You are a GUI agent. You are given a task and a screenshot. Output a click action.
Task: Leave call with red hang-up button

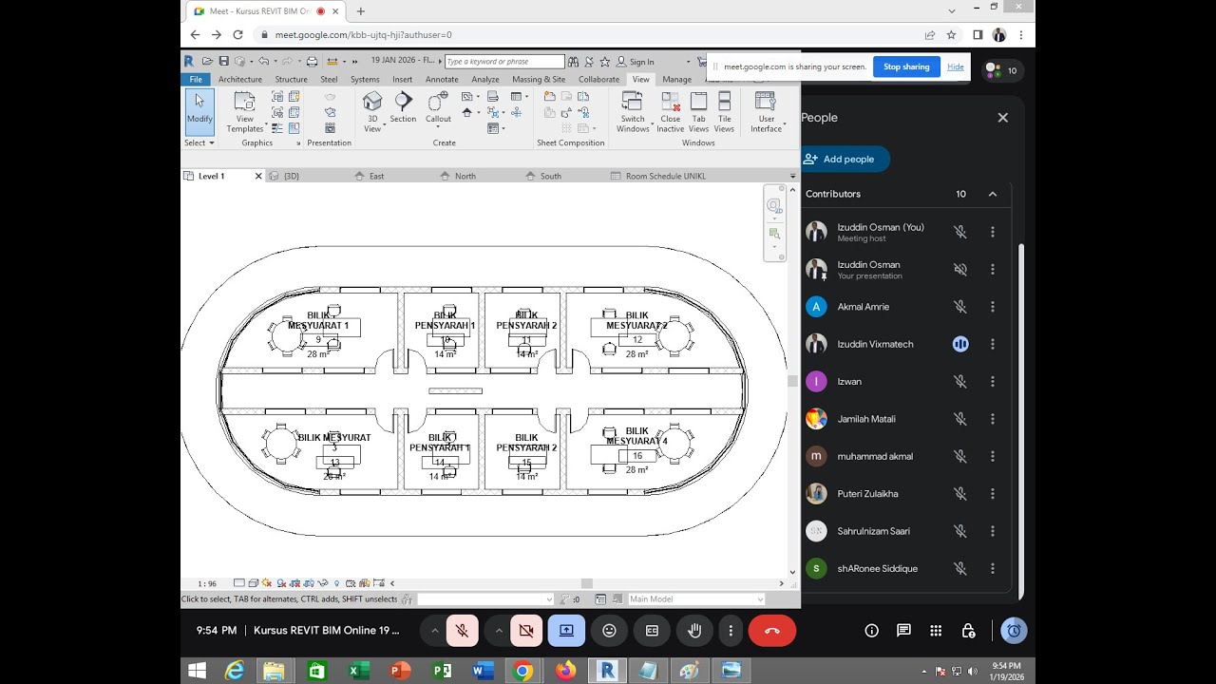771,630
